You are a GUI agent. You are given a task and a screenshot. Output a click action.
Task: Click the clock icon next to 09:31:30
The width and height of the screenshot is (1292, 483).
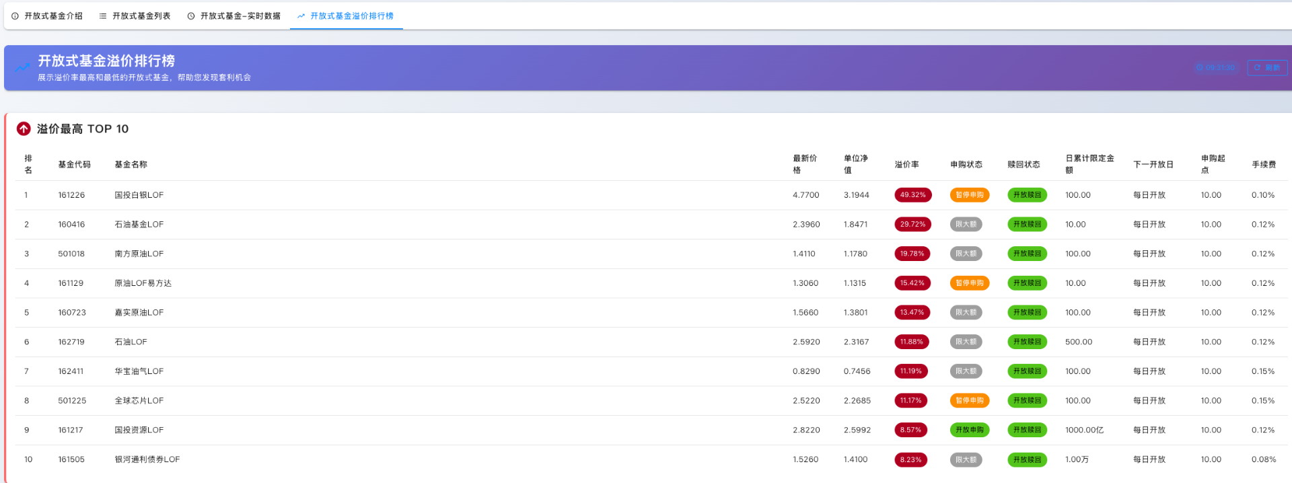point(1199,68)
